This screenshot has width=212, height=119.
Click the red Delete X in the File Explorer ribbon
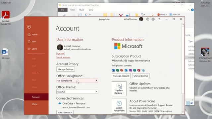(x=121, y=15)
